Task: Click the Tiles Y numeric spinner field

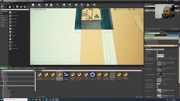Action: coord(160,57)
